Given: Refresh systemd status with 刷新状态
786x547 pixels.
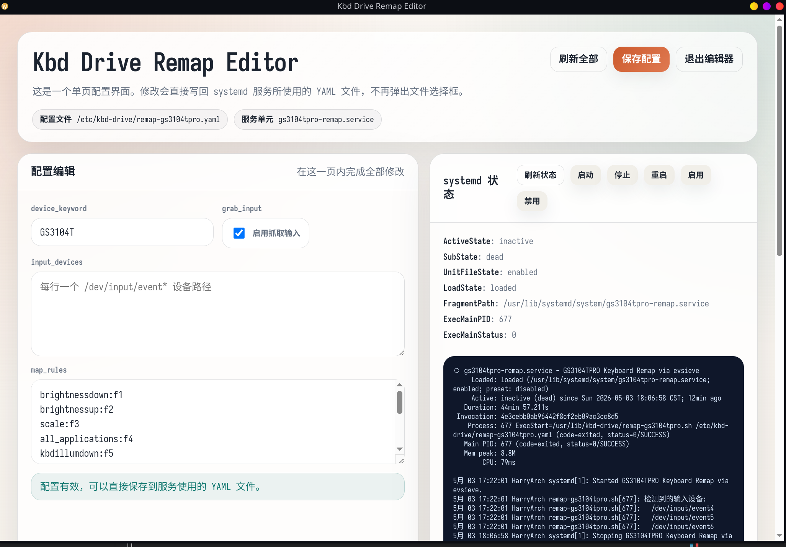Looking at the screenshot, I should tap(540, 175).
